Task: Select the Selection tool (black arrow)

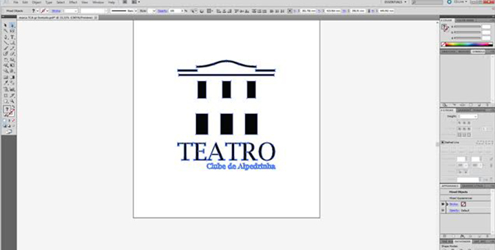Action: click(x=6, y=25)
